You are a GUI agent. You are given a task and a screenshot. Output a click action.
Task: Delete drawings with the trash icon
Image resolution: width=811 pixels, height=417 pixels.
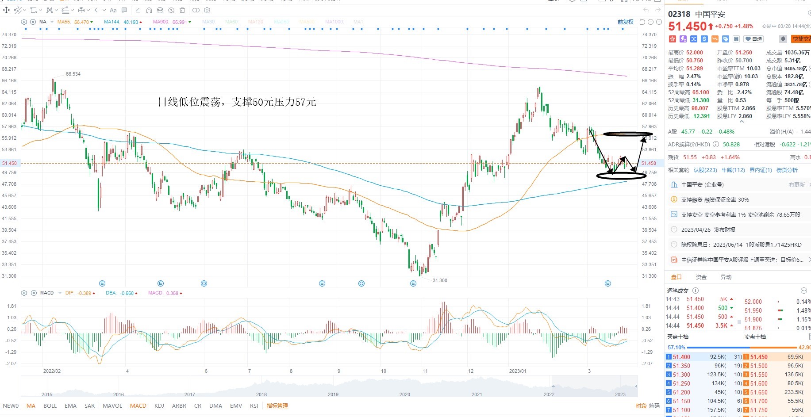(182, 10)
